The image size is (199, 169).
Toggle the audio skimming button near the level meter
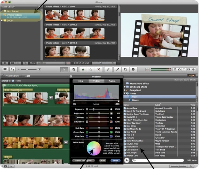coord(147,69)
